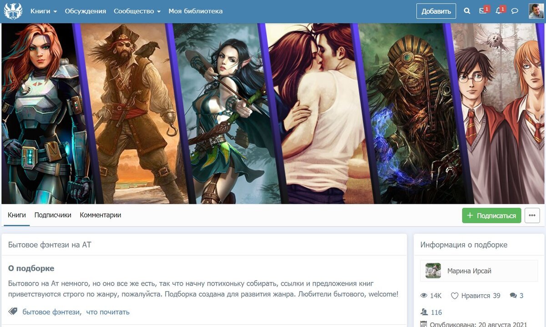The width and height of the screenshot is (546, 327).
Task: Click the subscribers icon showing 116
Action: (x=424, y=312)
